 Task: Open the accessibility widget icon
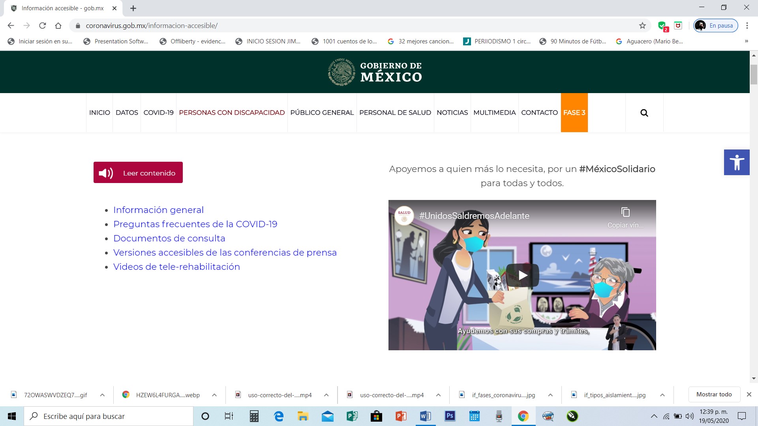pyautogui.click(x=737, y=162)
